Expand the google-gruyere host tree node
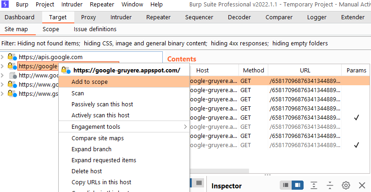Viewport: 371px width, 192px height. tap(3, 66)
